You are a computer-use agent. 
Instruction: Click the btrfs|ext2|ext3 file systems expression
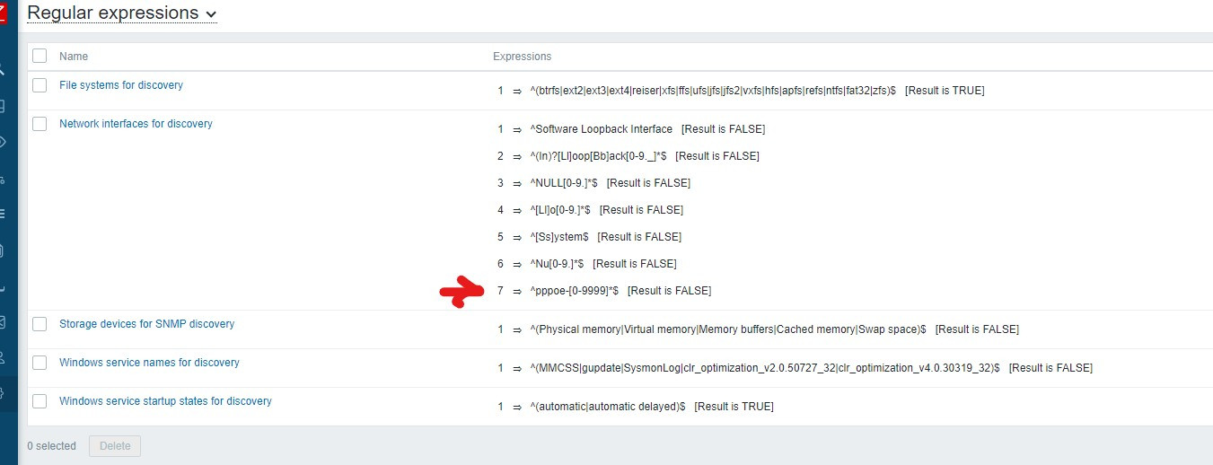[713, 91]
